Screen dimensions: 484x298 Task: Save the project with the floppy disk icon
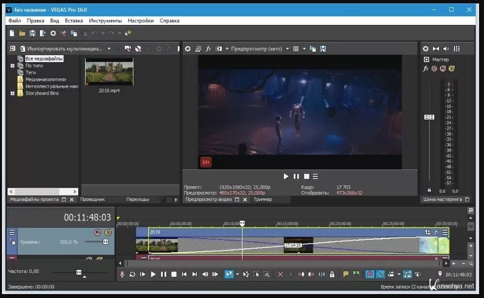tap(32, 33)
